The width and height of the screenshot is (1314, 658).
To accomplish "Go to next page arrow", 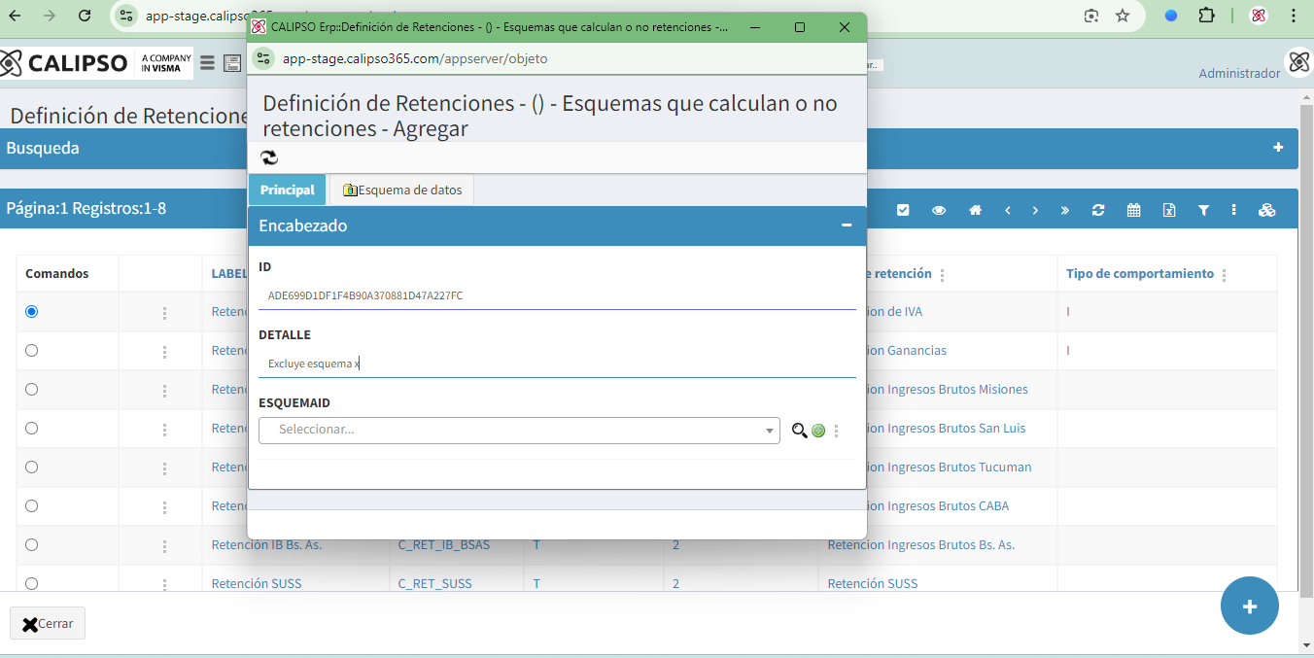I will (1035, 210).
